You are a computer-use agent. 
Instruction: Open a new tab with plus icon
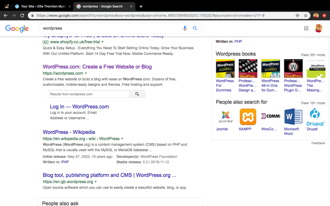point(141,6)
